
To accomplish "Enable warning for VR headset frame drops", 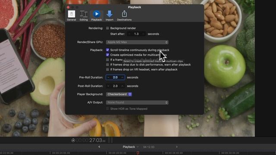I will pos(107,70).
